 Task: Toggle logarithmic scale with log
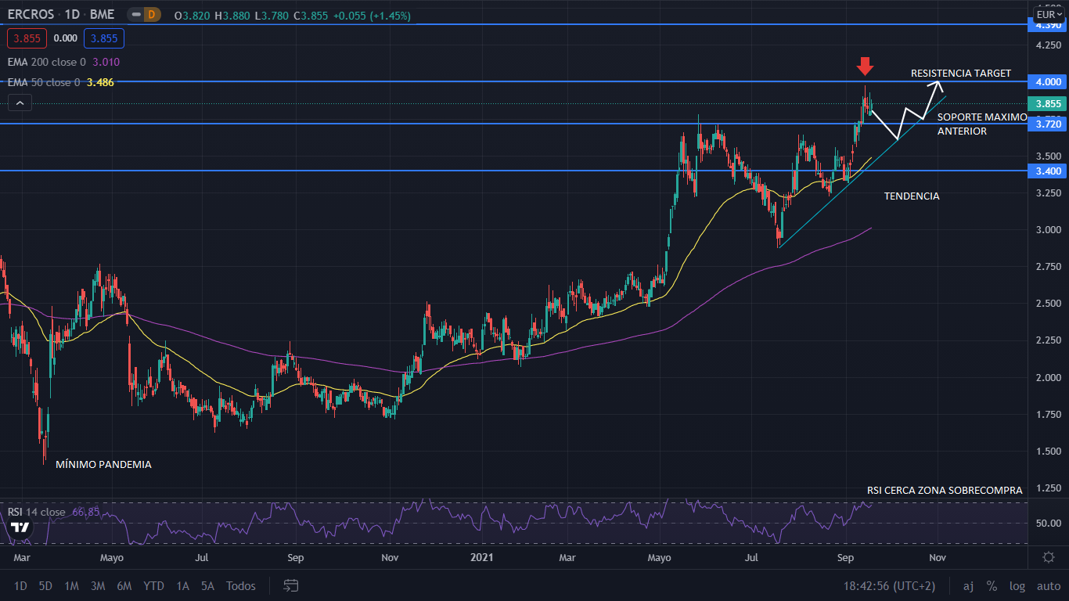tap(1017, 585)
